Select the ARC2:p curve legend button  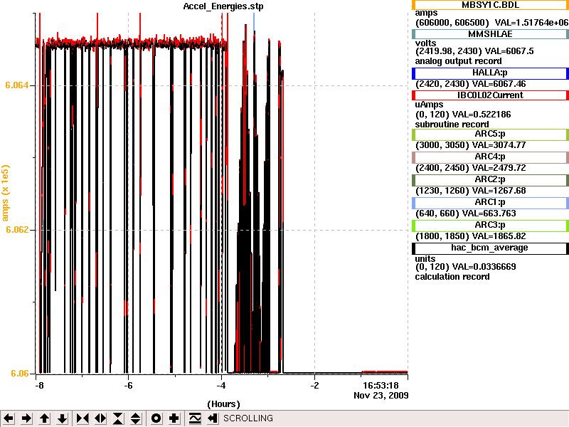coord(490,180)
